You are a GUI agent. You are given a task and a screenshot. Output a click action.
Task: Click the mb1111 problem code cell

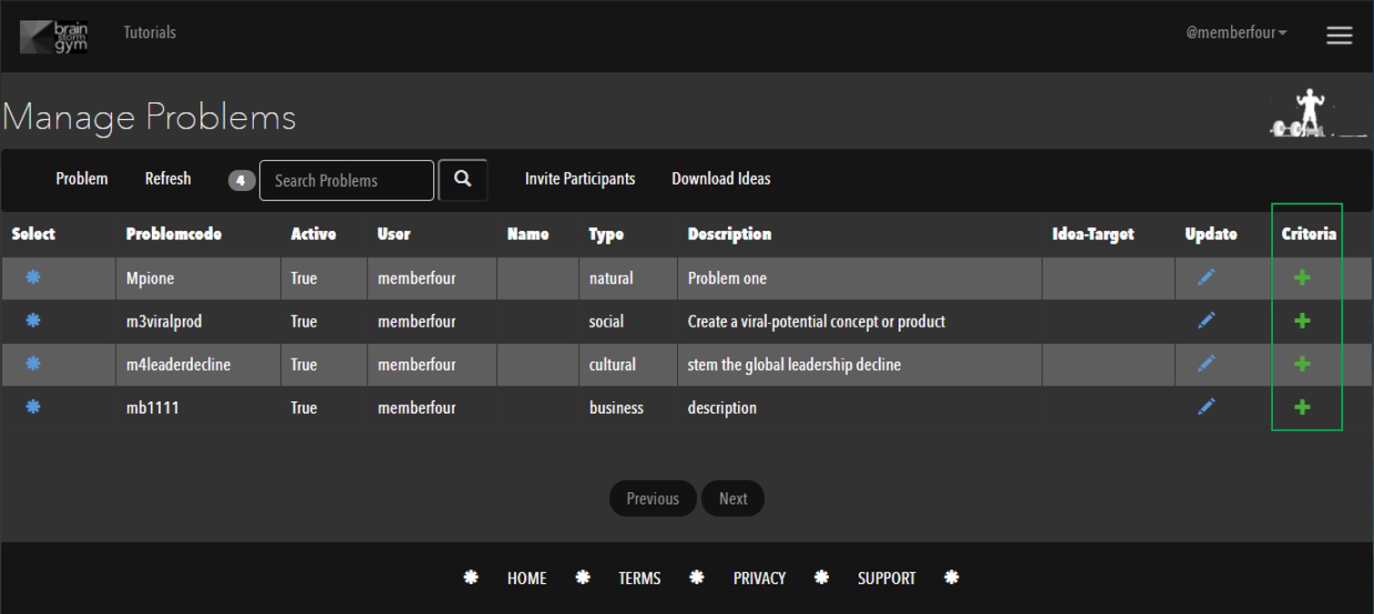152,408
